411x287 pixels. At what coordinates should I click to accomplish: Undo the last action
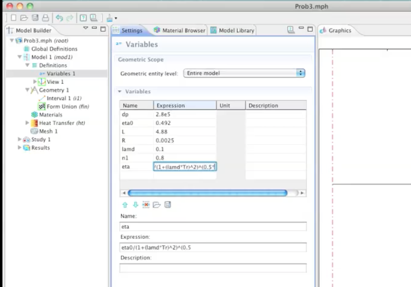pyautogui.click(x=59, y=18)
